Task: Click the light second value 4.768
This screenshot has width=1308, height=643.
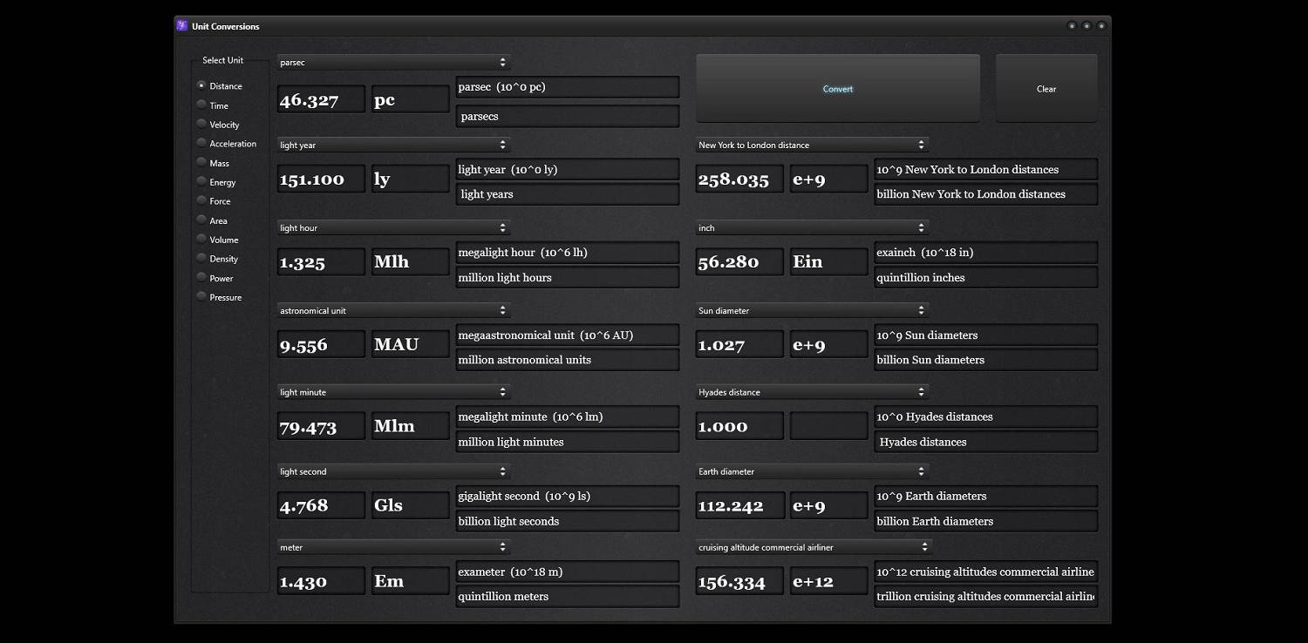Action: click(x=321, y=505)
